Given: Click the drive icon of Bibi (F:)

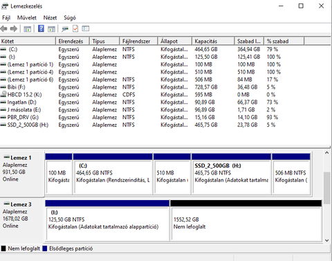Looking at the screenshot, I should coord(3,87).
